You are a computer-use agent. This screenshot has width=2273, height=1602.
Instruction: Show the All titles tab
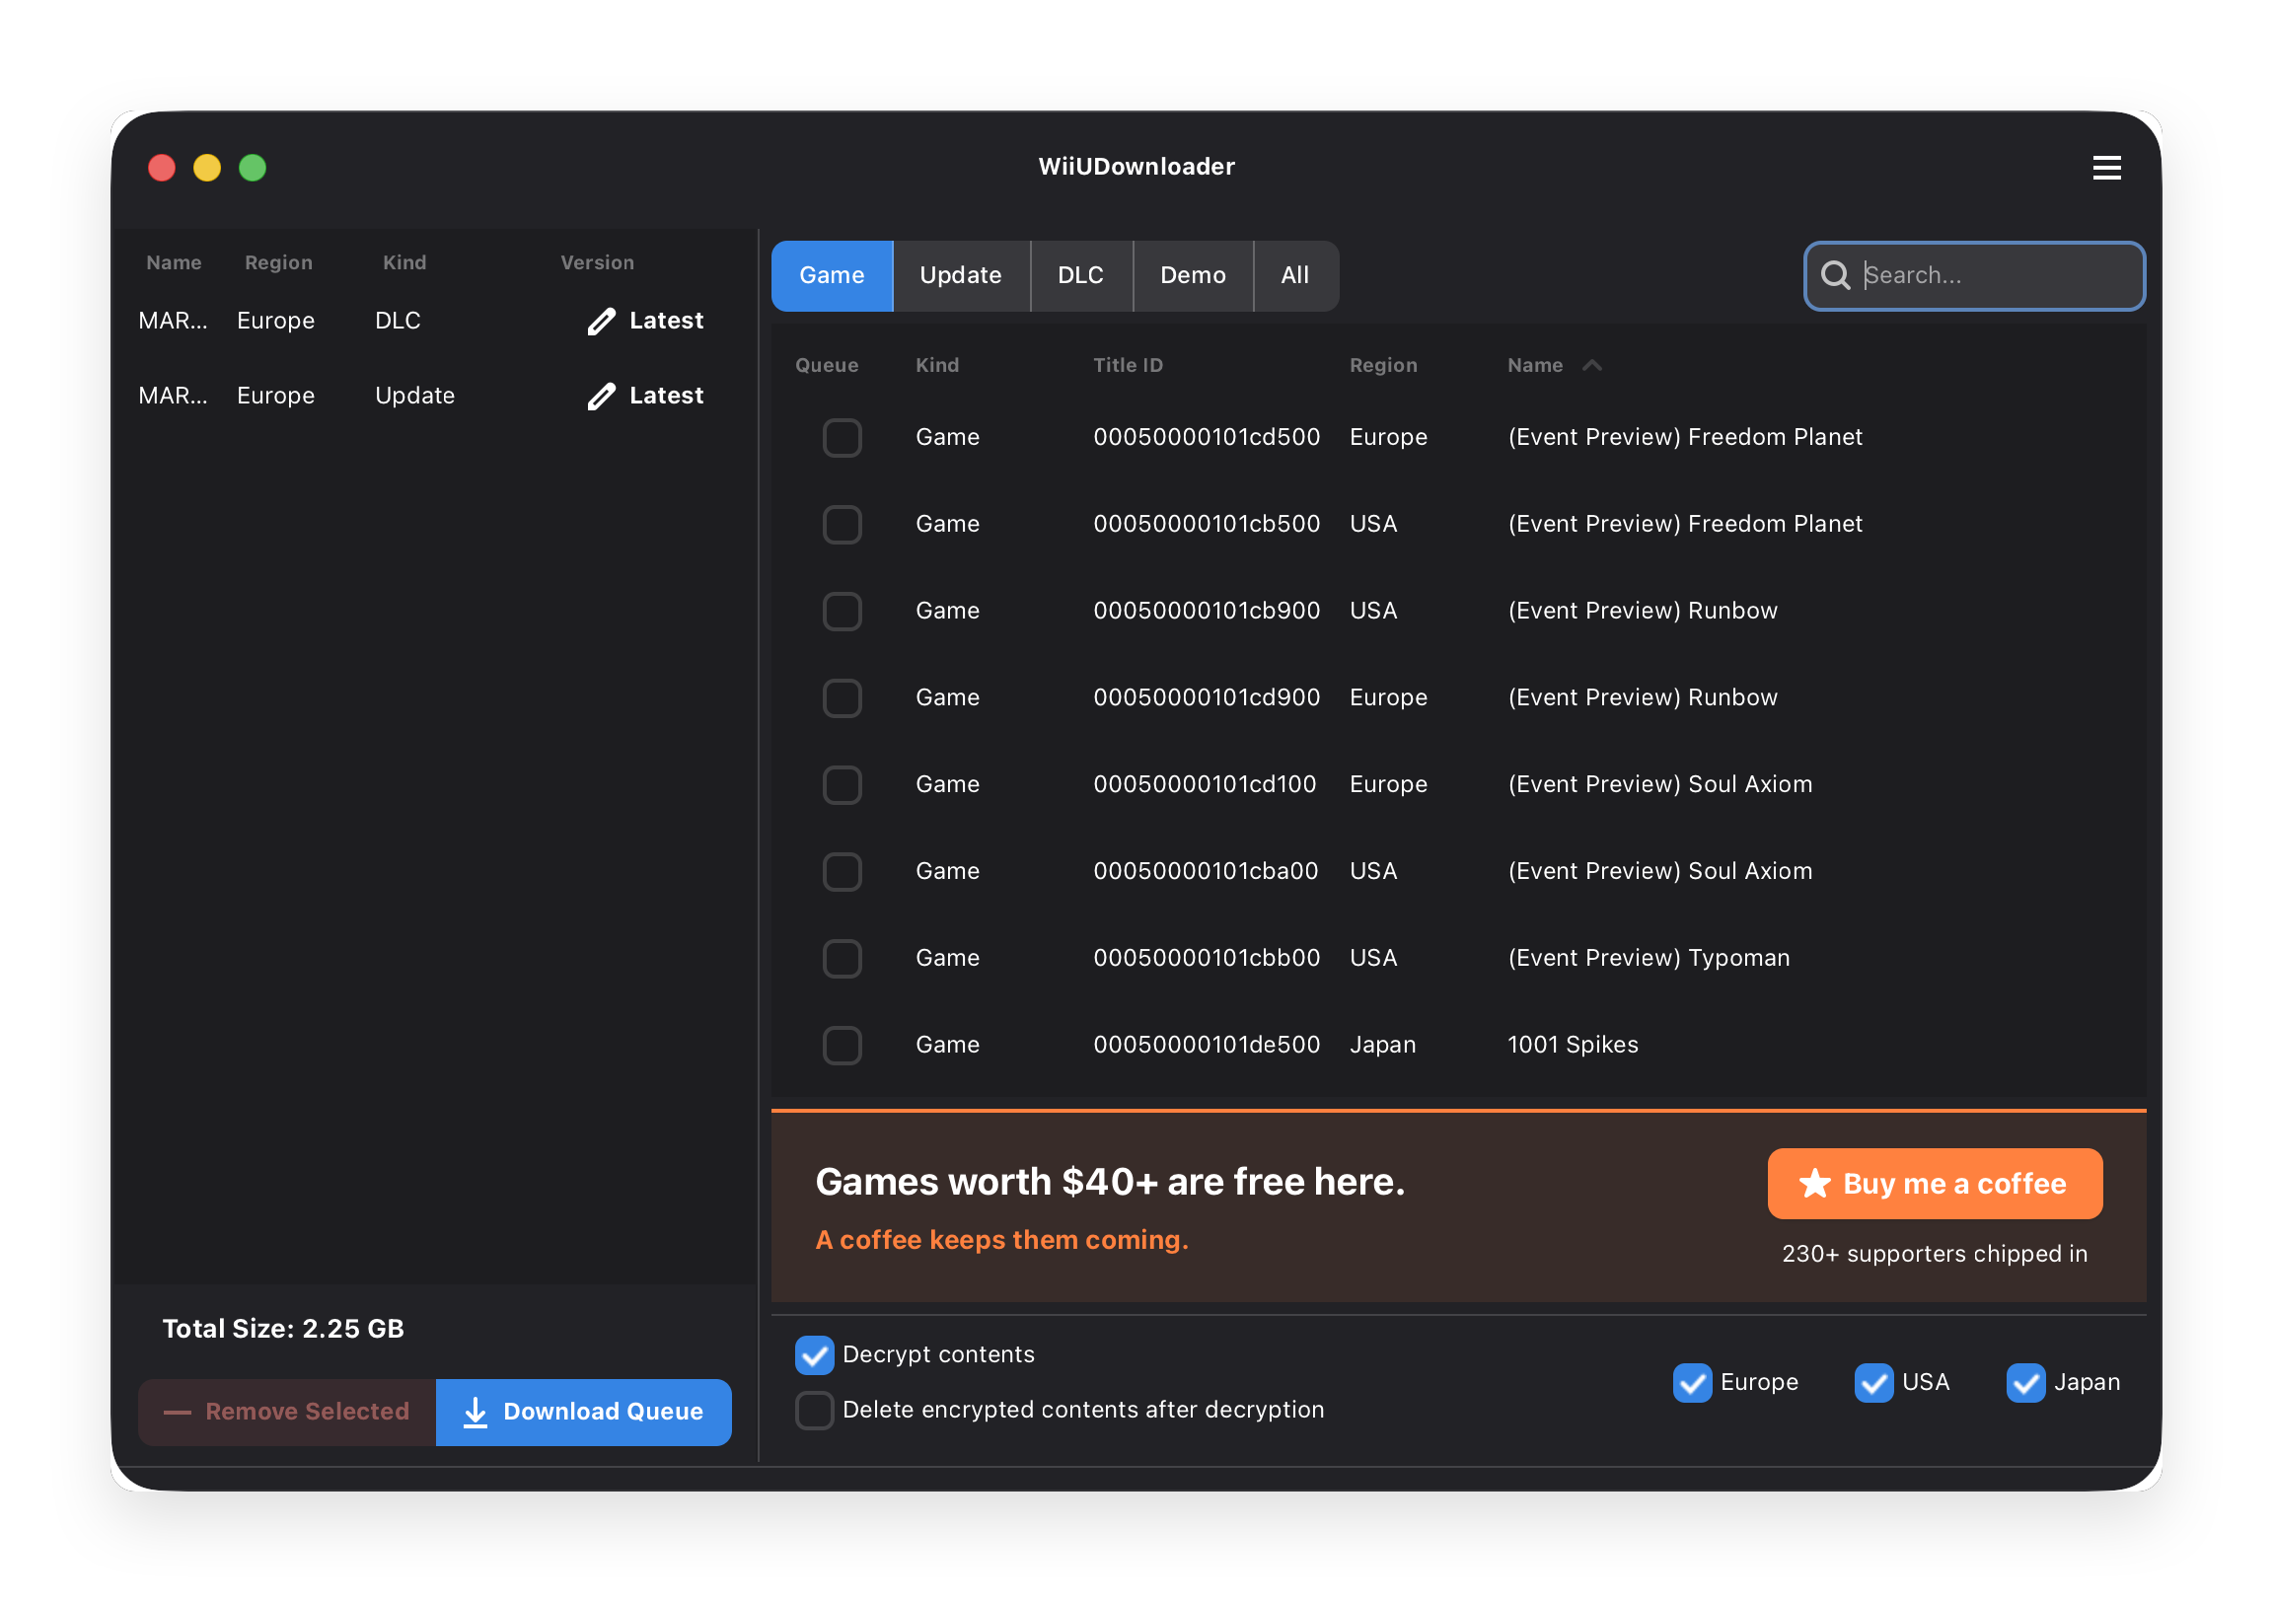coord(1295,275)
